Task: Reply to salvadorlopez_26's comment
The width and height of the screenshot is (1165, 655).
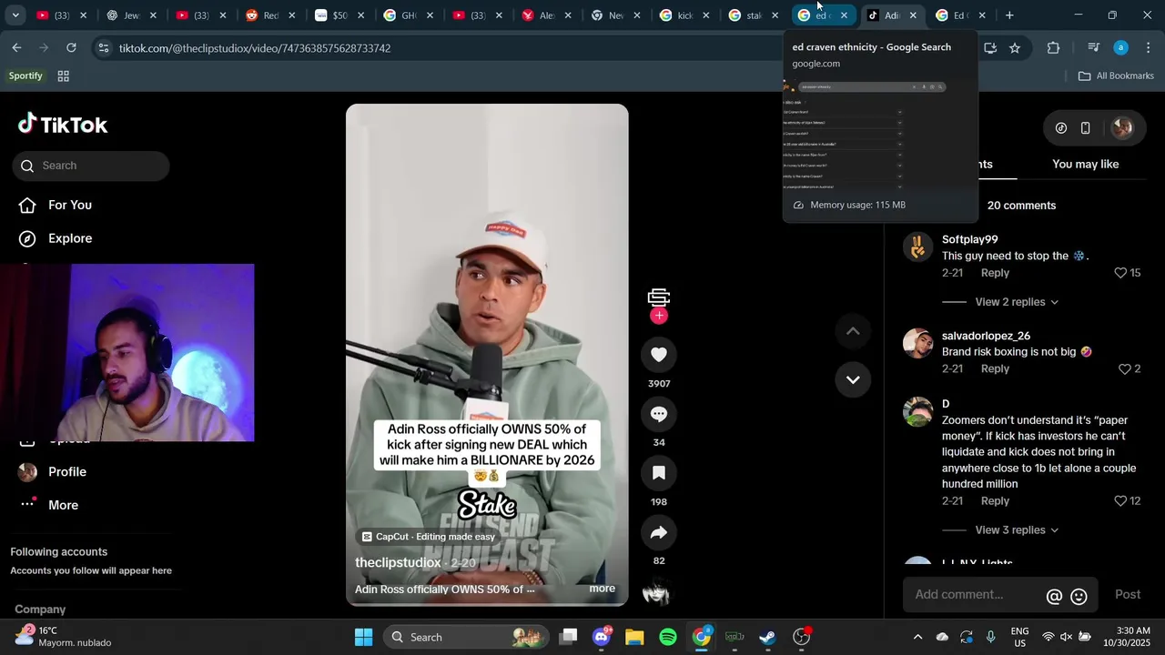Action: click(995, 368)
